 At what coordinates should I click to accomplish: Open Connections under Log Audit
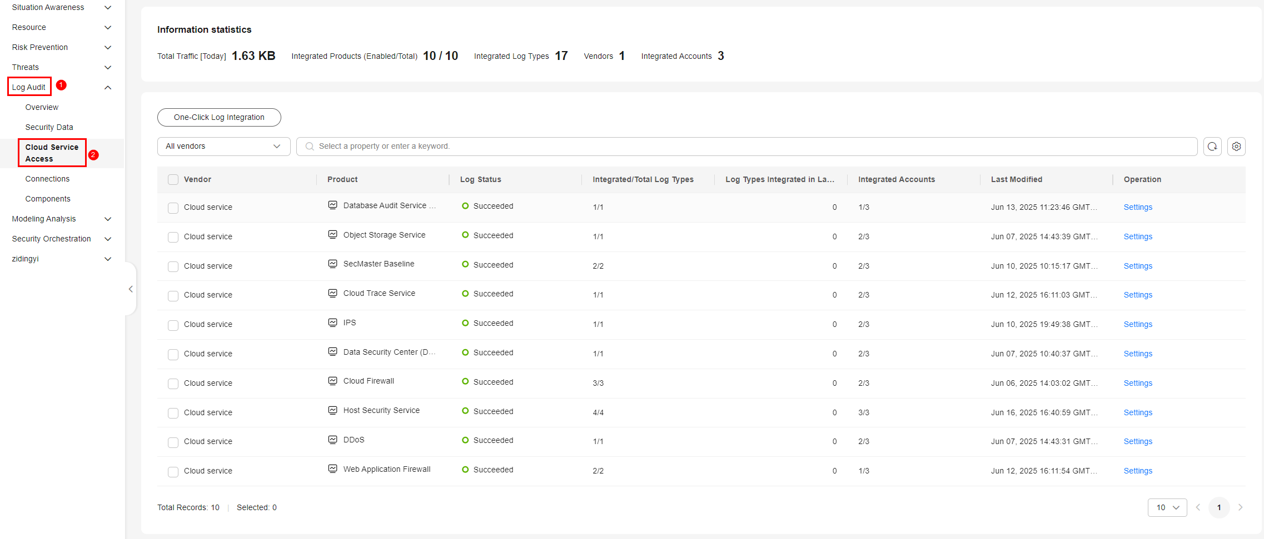click(47, 179)
